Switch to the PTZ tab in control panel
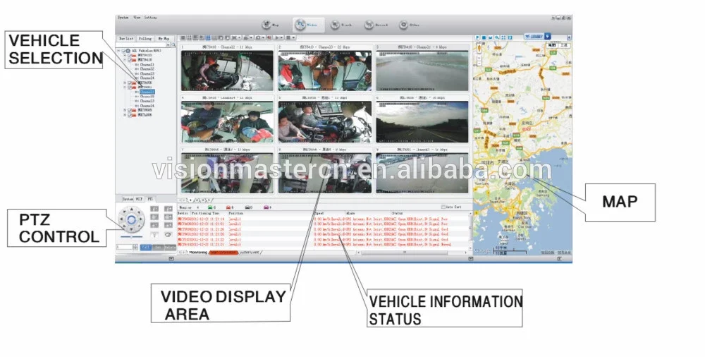The image size is (705, 357). (x=150, y=199)
